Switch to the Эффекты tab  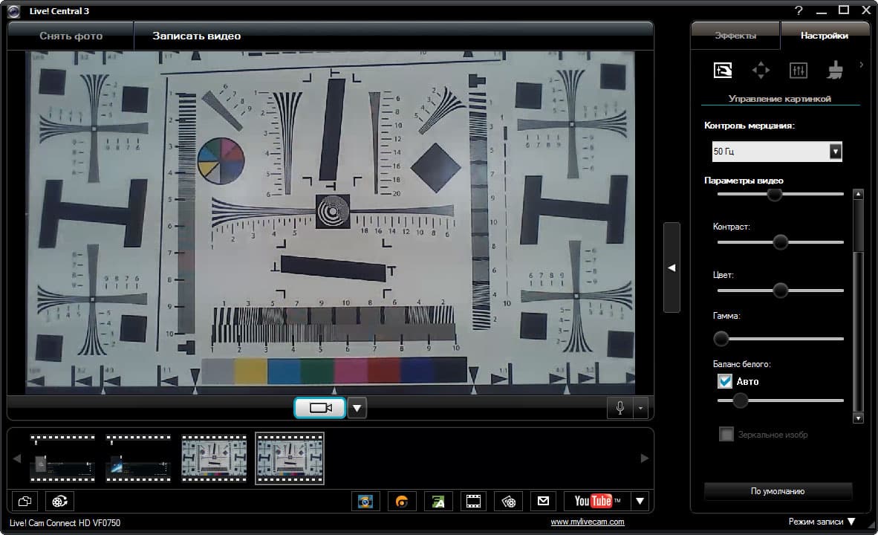pos(735,35)
